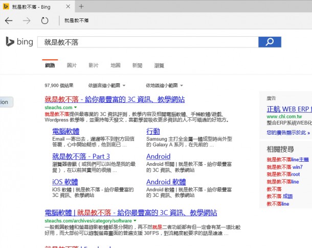Click the Bing logo
This screenshot has width=312, height=248.
[19, 42]
